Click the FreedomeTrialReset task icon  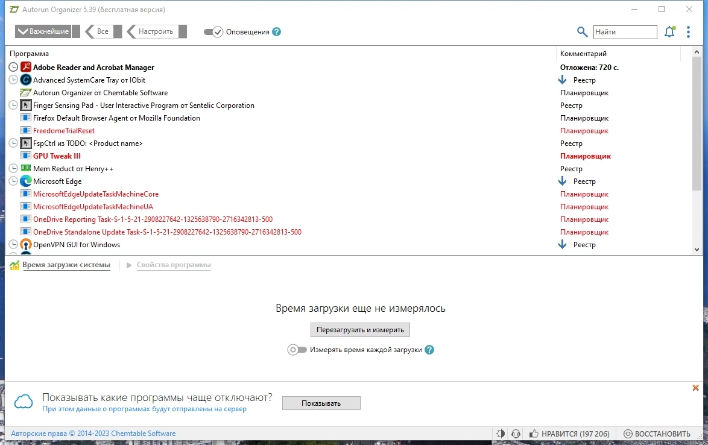click(x=26, y=130)
